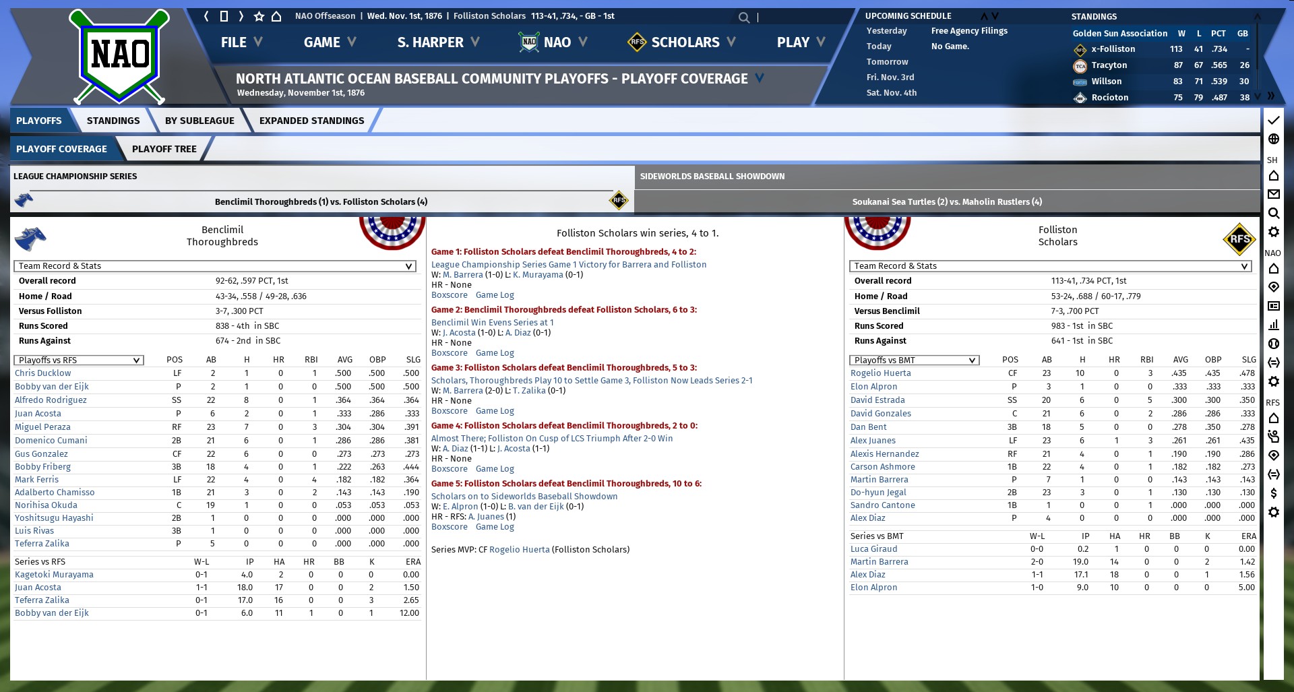Open the NAO settings gear icon
Screen dimensions: 1294x692
(x=1273, y=382)
